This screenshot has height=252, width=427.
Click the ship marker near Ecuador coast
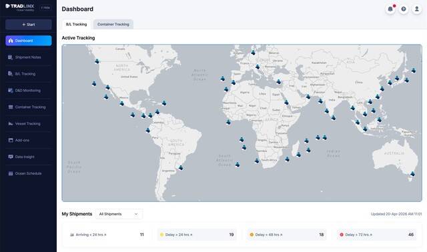pyautogui.click(x=147, y=131)
